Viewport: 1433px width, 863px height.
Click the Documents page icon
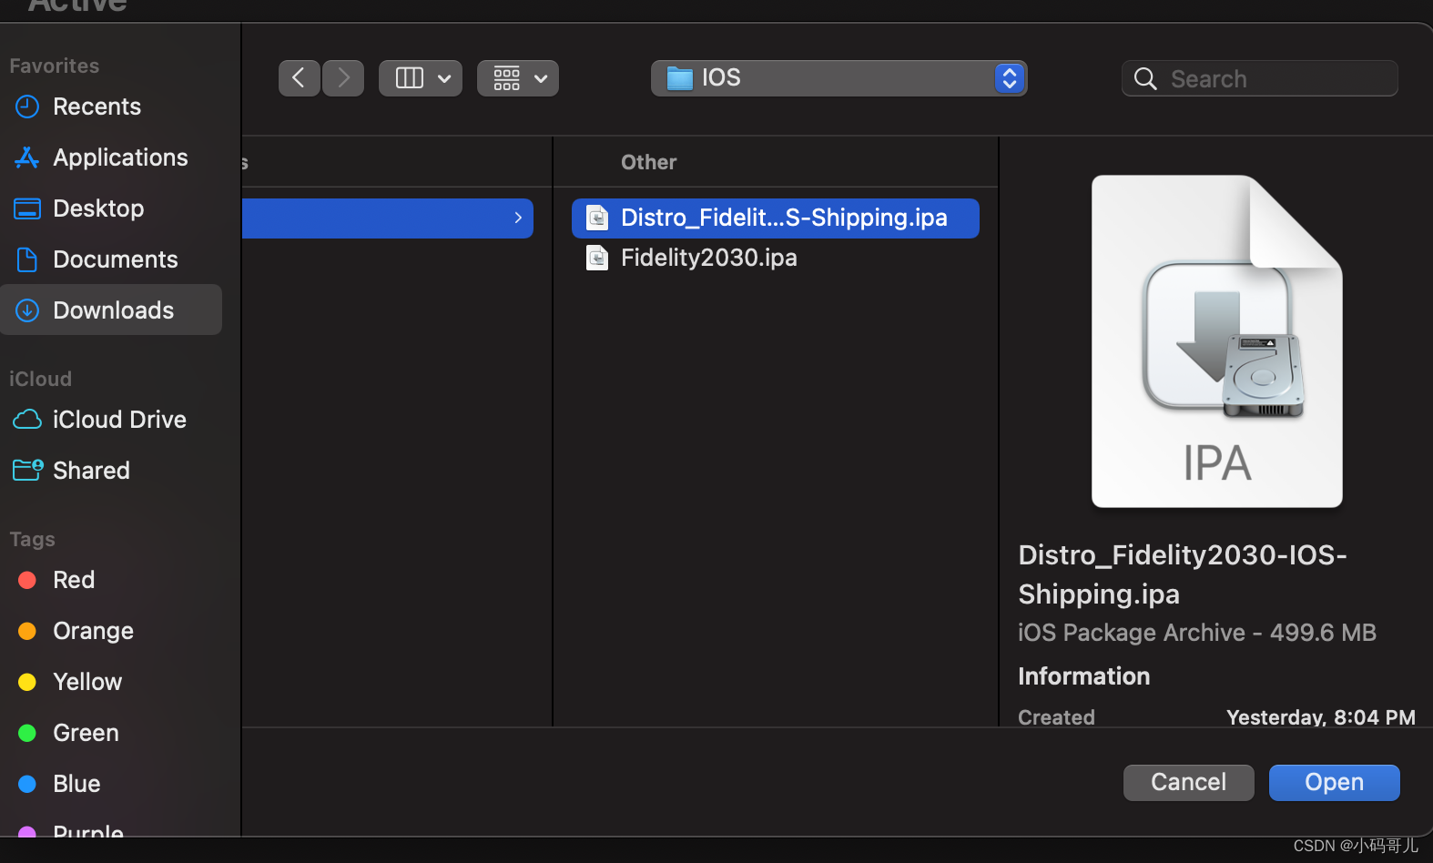pyautogui.click(x=27, y=259)
